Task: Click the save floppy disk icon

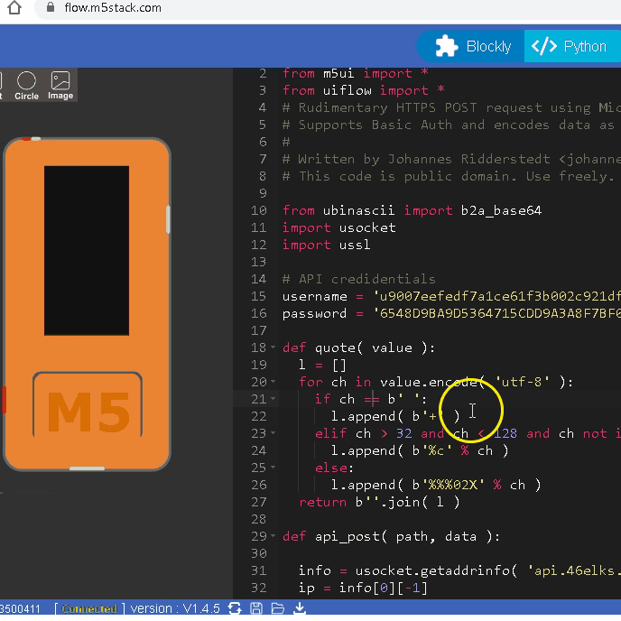Action: click(x=256, y=608)
